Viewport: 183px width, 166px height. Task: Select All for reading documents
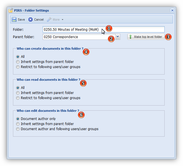point(18,88)
